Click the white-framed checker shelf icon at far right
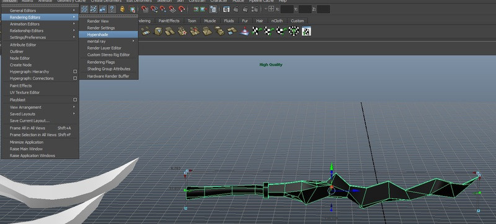The image size is (496, 224). [x=306, y=31]
